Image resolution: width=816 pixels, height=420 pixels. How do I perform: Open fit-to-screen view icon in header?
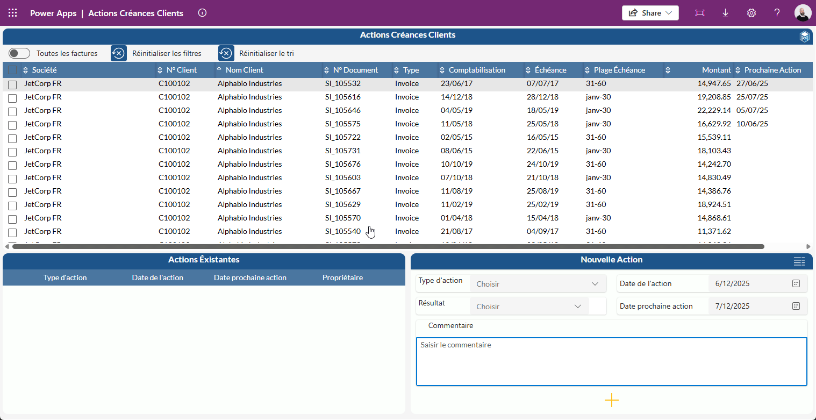click(x=699, y=13)
